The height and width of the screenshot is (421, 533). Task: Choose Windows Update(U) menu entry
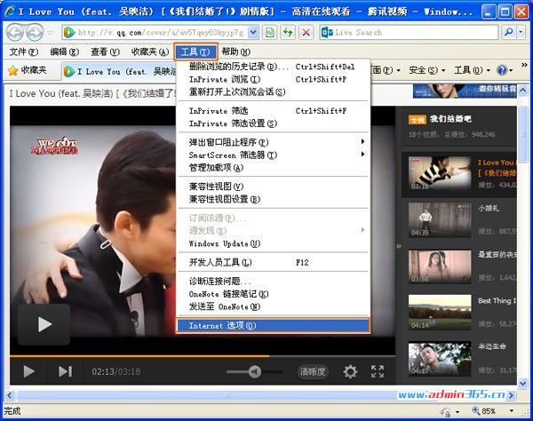click(274, 243)
